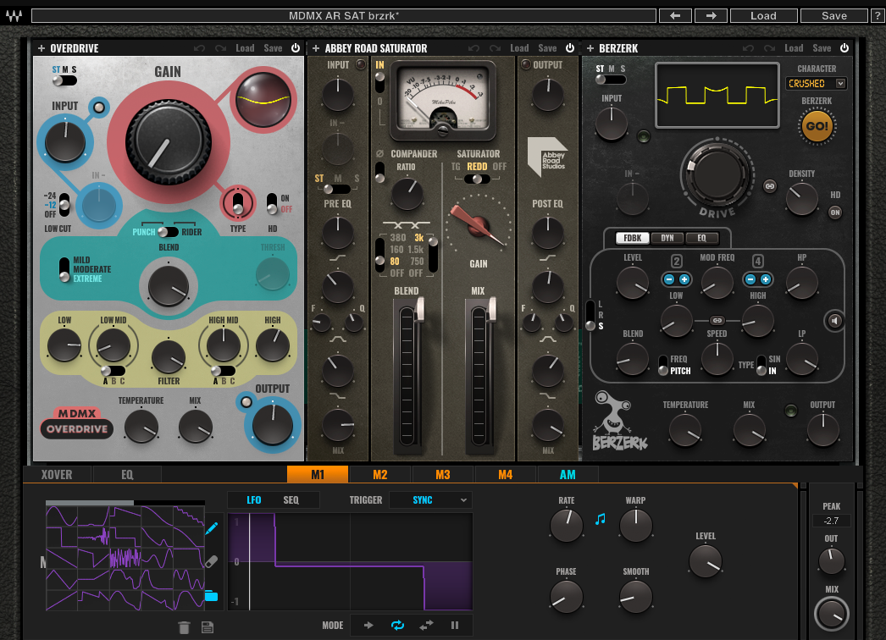Click the trash icon below waveform grid

tap(184, 627)
